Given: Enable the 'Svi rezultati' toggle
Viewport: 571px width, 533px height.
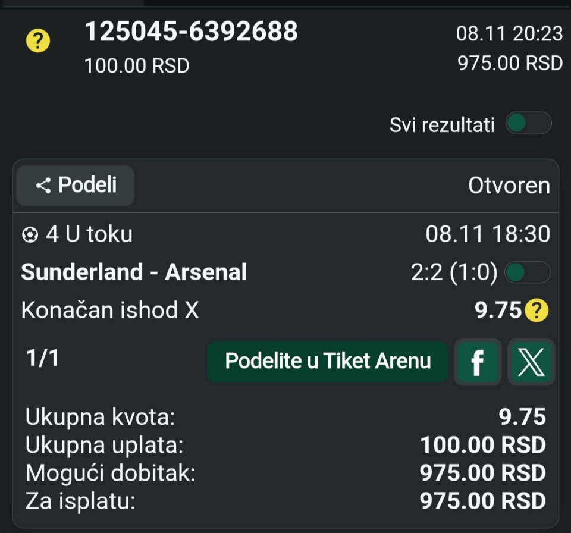Looking at the screenshot, I should [528, 124].
